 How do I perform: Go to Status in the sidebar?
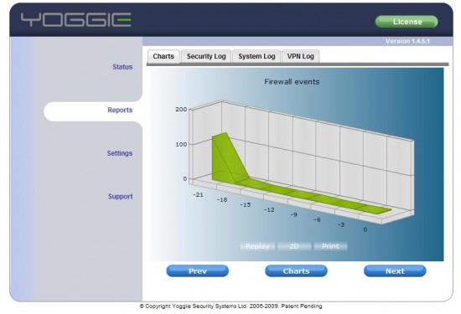[x=122, y=67]
